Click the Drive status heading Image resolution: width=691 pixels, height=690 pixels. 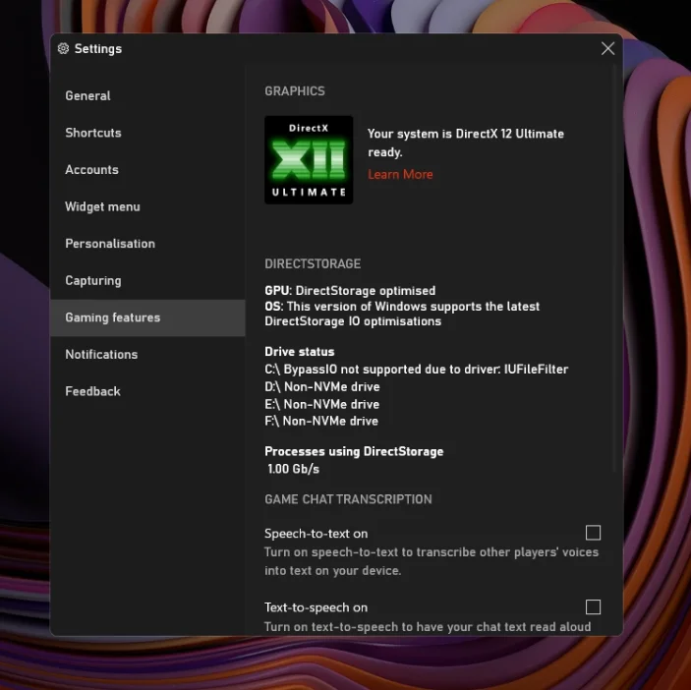[x=300, y=352]
